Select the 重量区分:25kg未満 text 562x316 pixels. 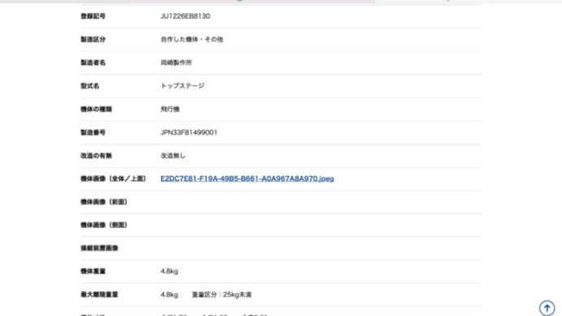point(222,295)
